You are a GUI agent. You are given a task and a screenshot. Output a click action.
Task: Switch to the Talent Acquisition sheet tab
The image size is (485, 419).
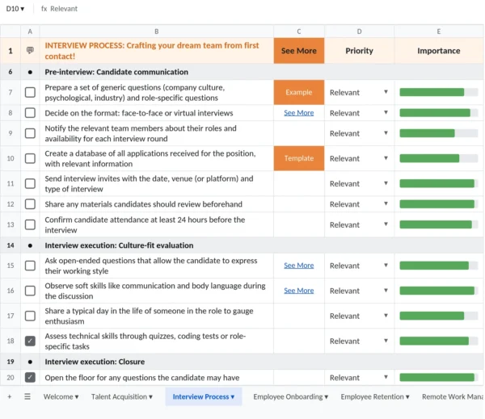(122, 396)
